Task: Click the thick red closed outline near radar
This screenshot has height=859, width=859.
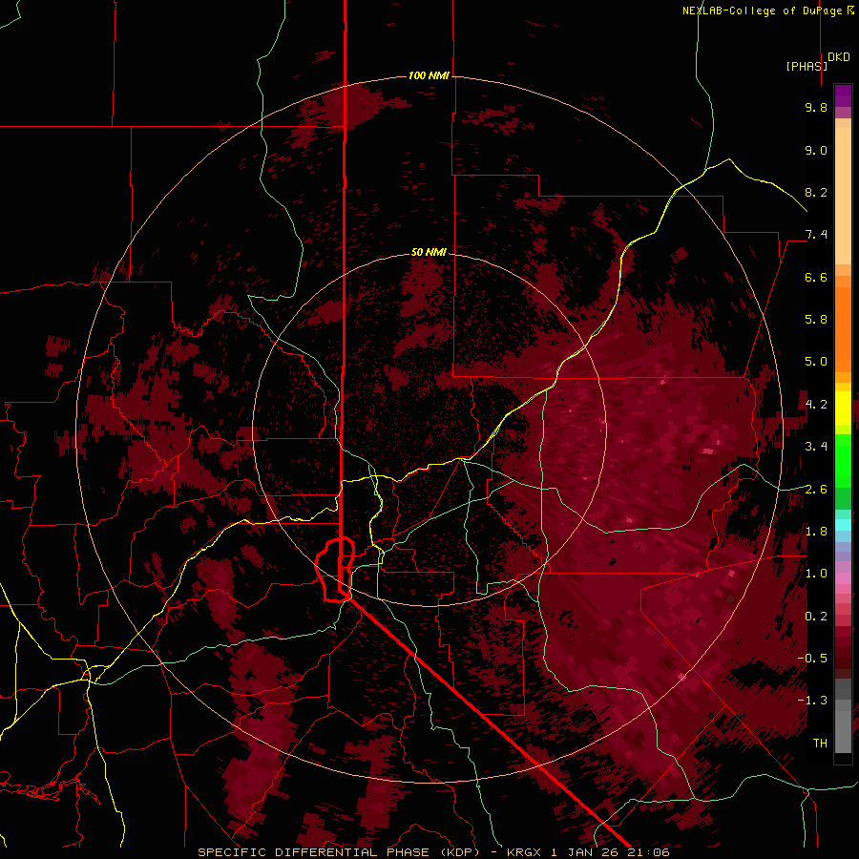Action: (x=335, y=570)
